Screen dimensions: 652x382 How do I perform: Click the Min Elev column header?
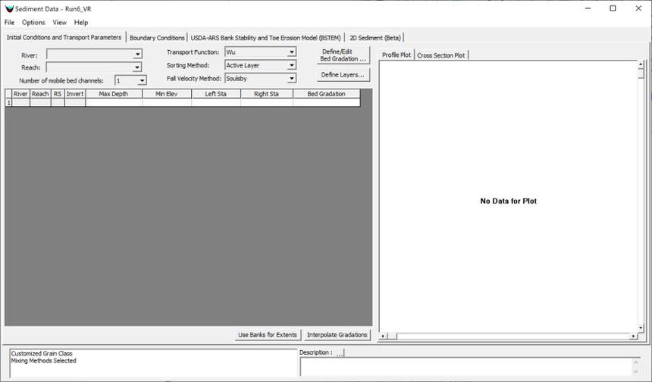tap(167, 94)
